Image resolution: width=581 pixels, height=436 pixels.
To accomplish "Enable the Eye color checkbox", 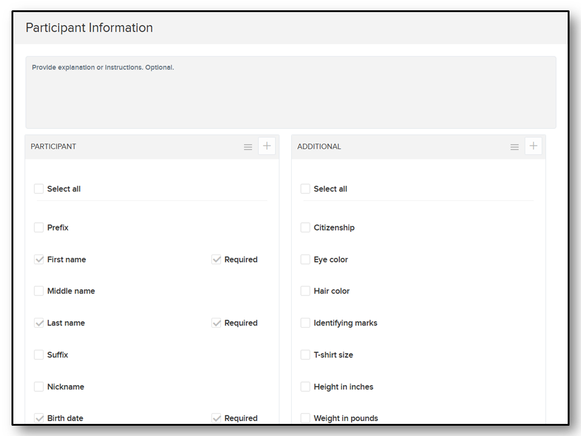I will point(305,259).
